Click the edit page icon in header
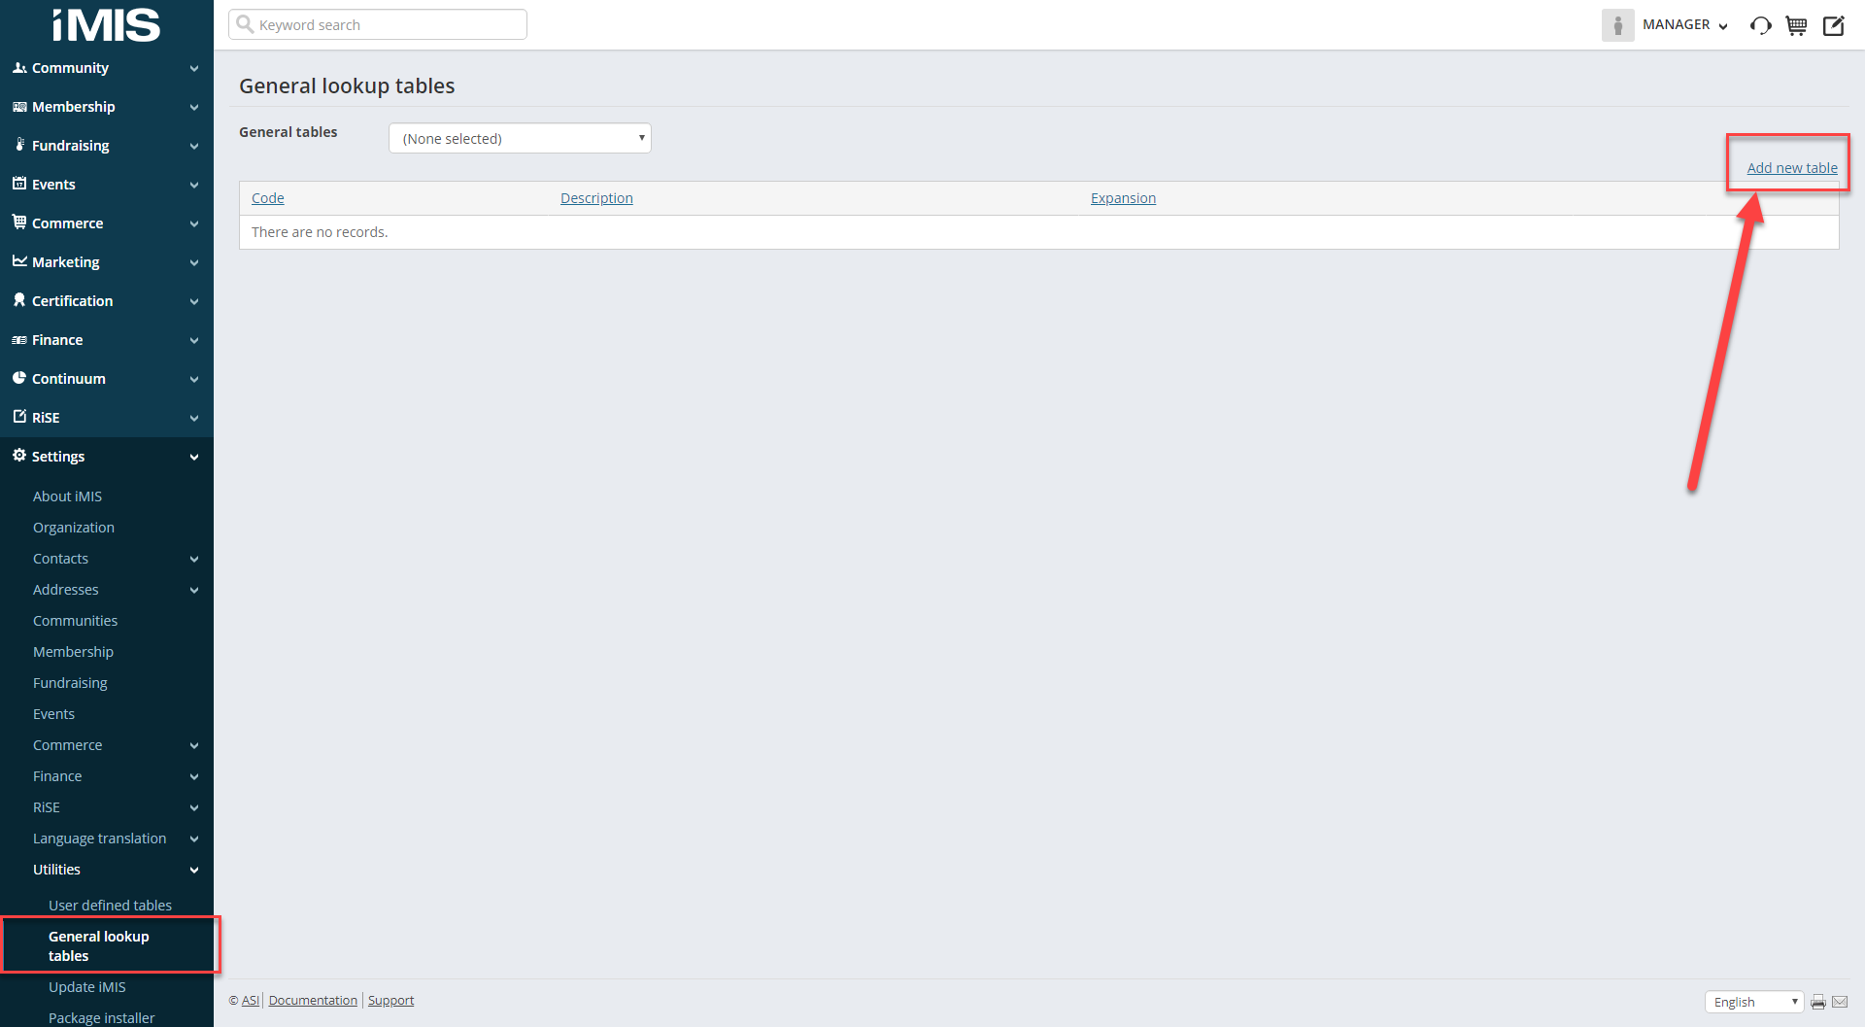The image size is (1865, 1027). (1833, 26)
